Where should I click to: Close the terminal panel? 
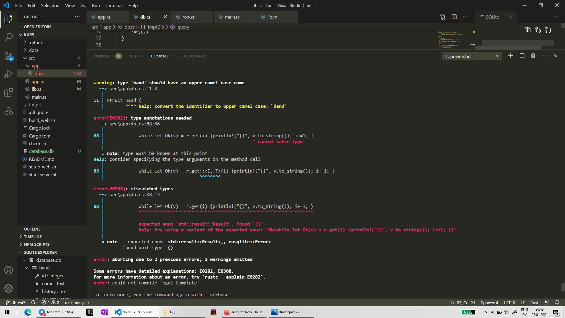click(x=556, y=56)
